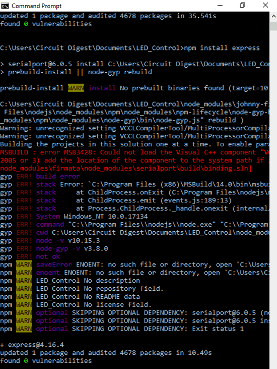This screenshot has width=277, height=369.
Task: Click 'Exit status 1' optional dependency line
Action: point(122,329)
